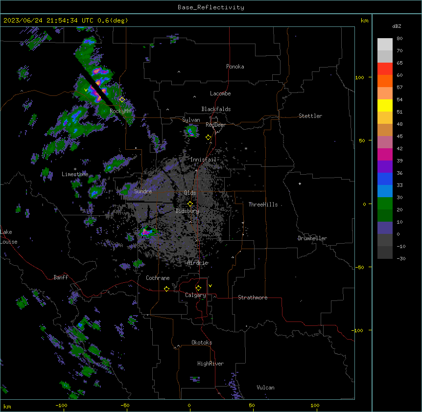Click the right axis -50 tick label
The height and width of the screenshot is (412, 422).
tap(359, 267)
